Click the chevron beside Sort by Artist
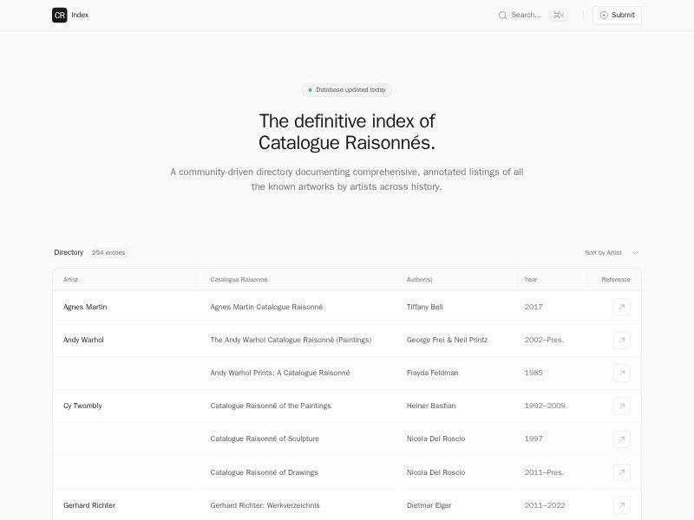 coord(635,252)
